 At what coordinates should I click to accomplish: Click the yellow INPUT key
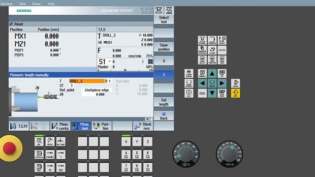(x=235, y=93)
